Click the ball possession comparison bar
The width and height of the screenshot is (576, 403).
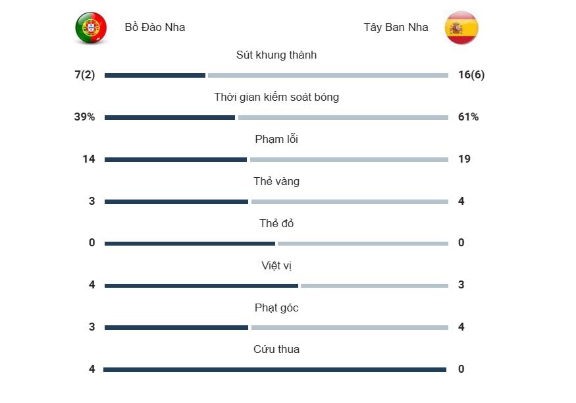[276, 118]
